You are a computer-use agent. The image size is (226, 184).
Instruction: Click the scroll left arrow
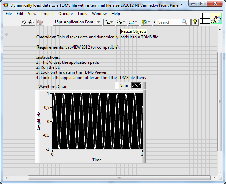6,178
